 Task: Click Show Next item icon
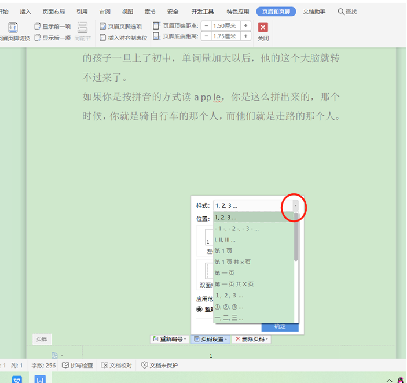point(38,38)
